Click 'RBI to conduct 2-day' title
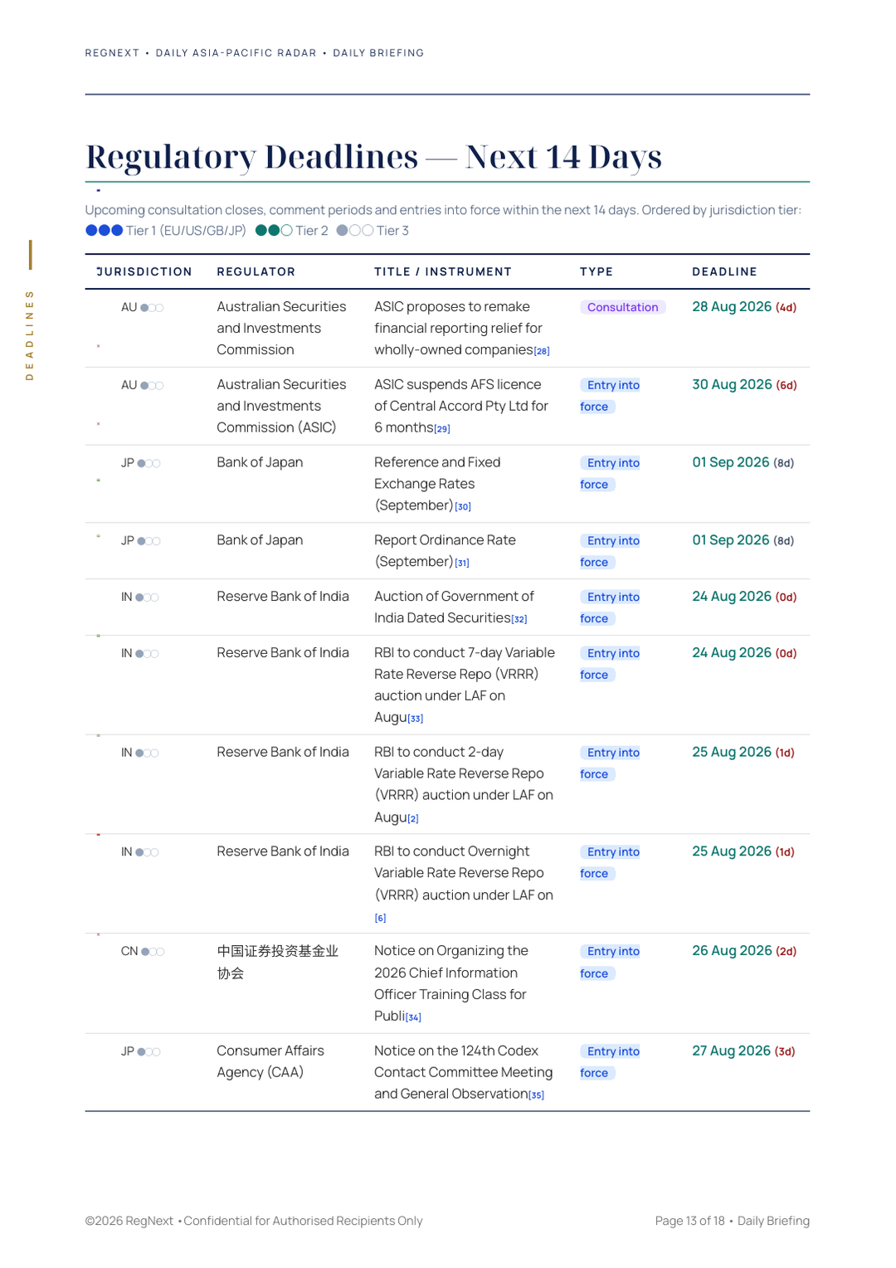 pos(464,784)
